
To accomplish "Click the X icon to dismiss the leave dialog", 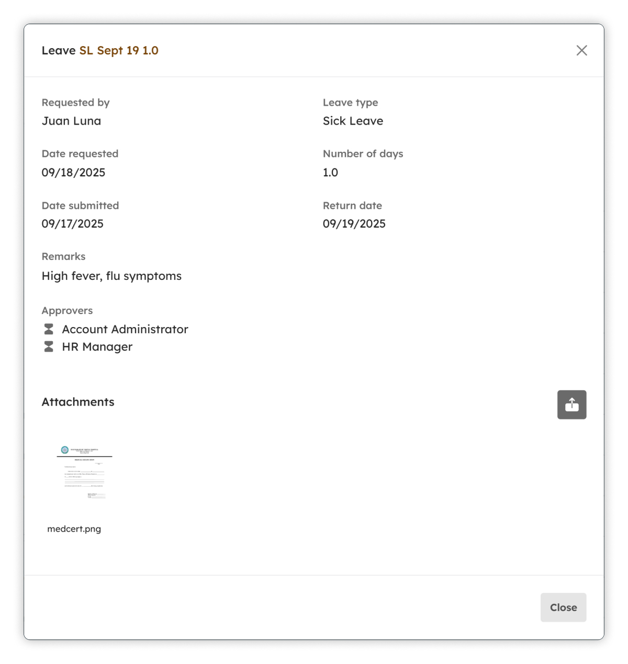I will 581,50.
